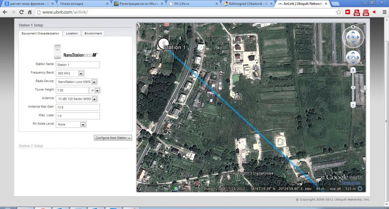Switch to the Environment tab
Screen dimensions: 389x209
[x=93, y=33]
